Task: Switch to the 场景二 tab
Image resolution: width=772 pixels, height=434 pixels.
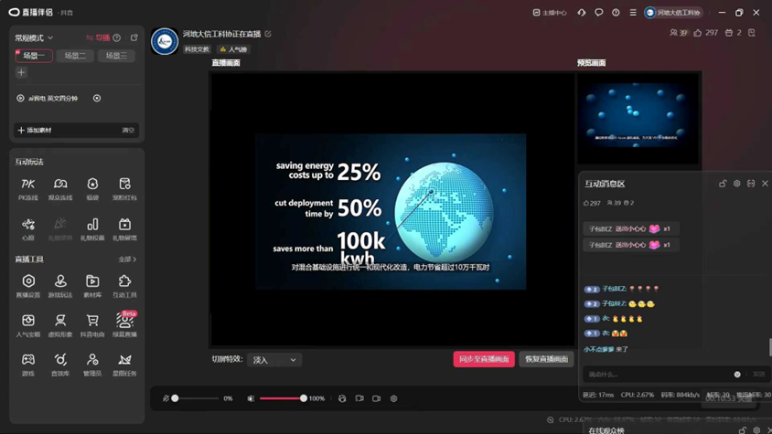Action: (75, 56)
